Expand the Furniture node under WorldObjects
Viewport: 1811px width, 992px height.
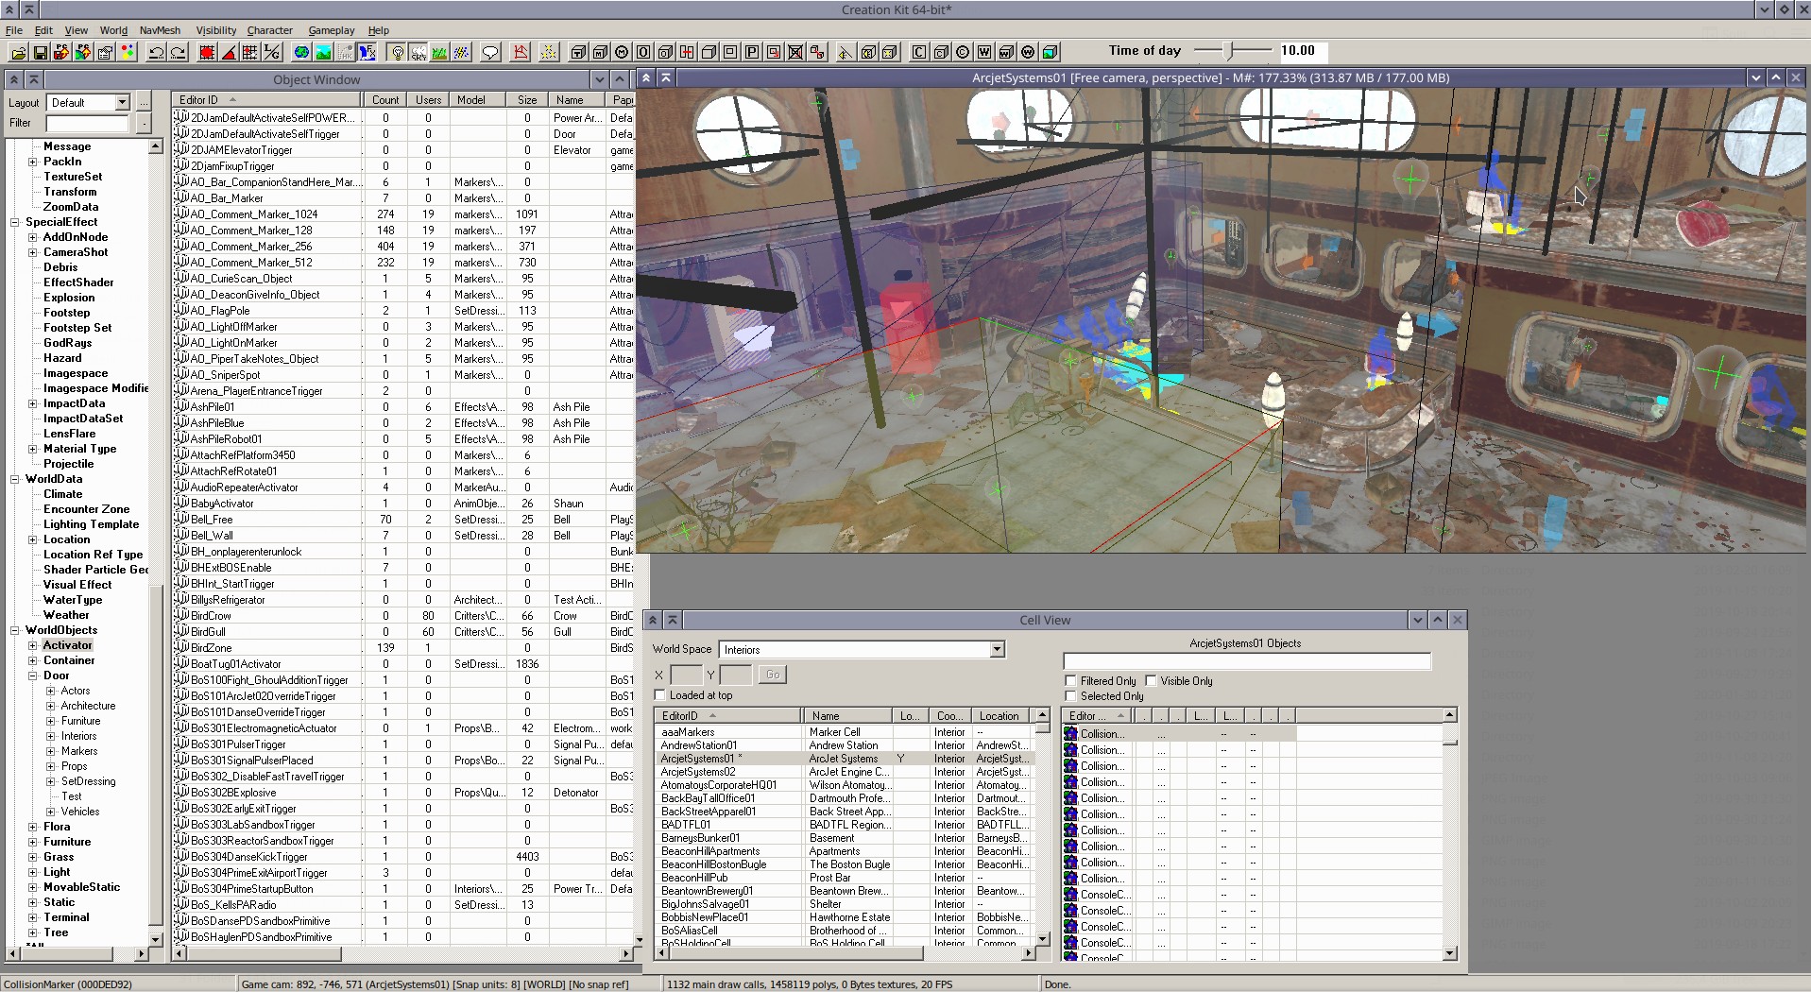[32, 842]
